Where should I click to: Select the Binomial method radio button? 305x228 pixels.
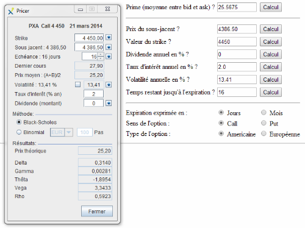pos(19,132)
